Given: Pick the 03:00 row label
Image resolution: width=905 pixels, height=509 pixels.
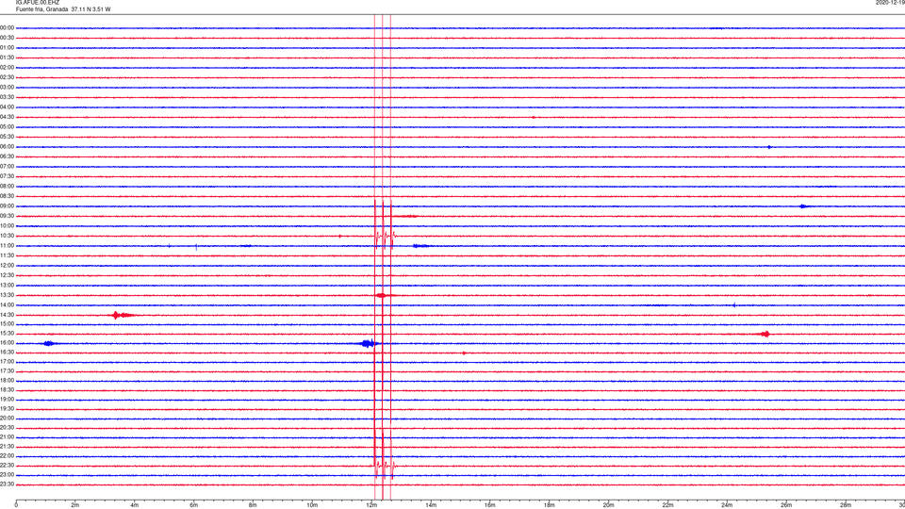Looking at the screenshot, I should coord(7,87).
